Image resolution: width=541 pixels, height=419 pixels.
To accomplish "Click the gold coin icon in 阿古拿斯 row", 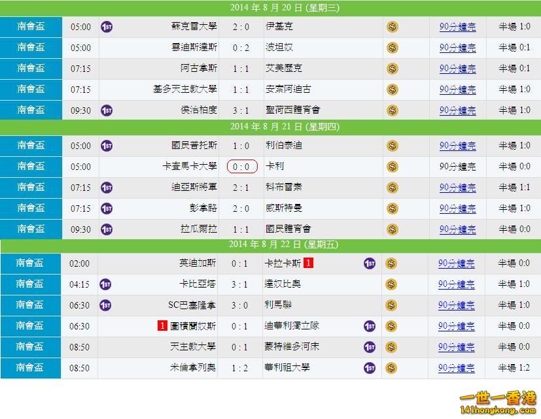I will 393,69.
